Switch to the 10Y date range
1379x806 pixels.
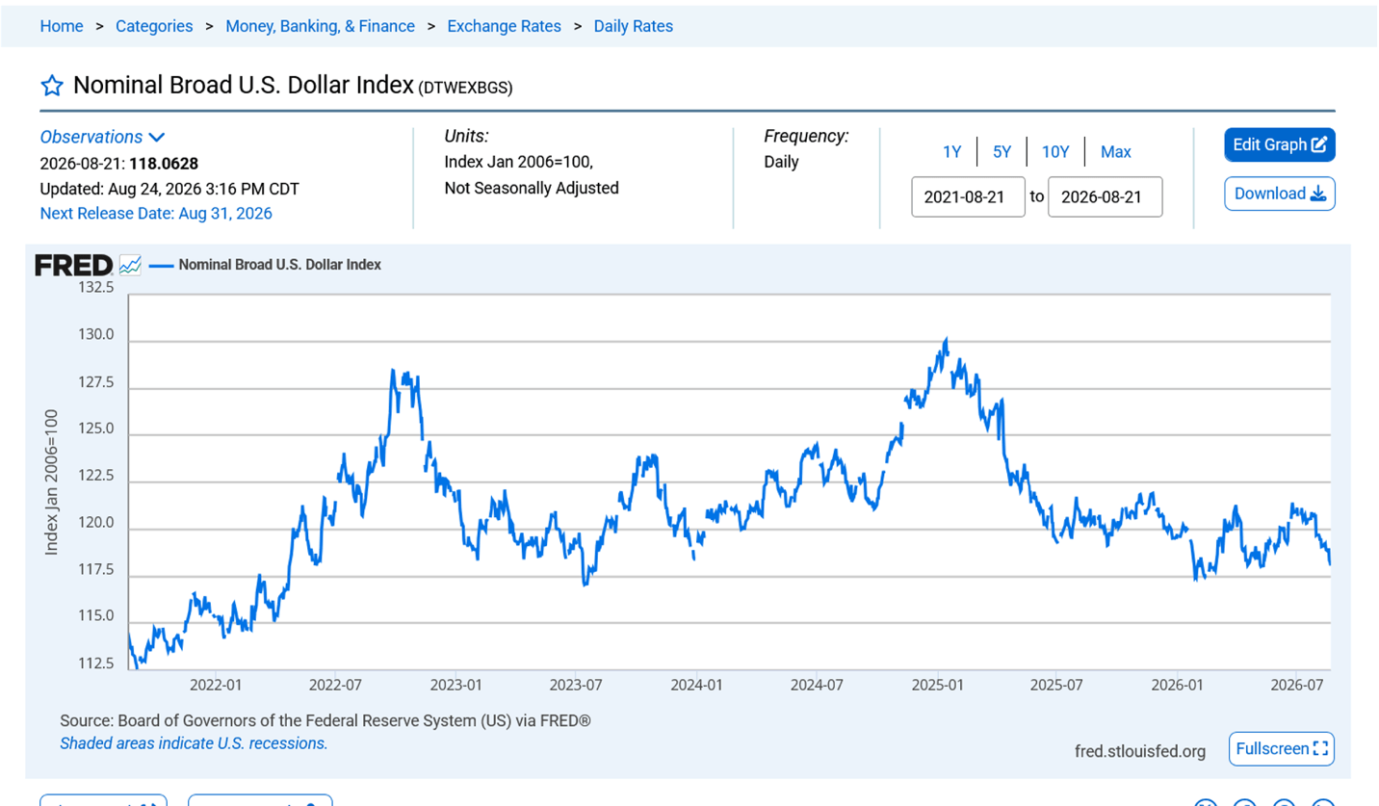click(x=1055, y=151)
